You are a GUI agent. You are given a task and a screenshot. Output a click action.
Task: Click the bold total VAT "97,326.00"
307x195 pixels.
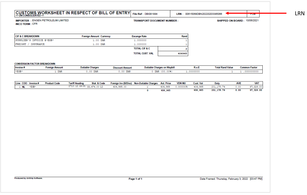tap(256, 90)
